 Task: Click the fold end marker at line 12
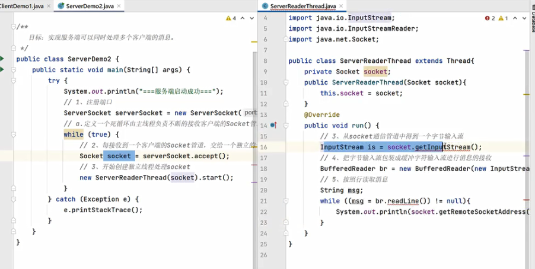click(x=286, y=104)
